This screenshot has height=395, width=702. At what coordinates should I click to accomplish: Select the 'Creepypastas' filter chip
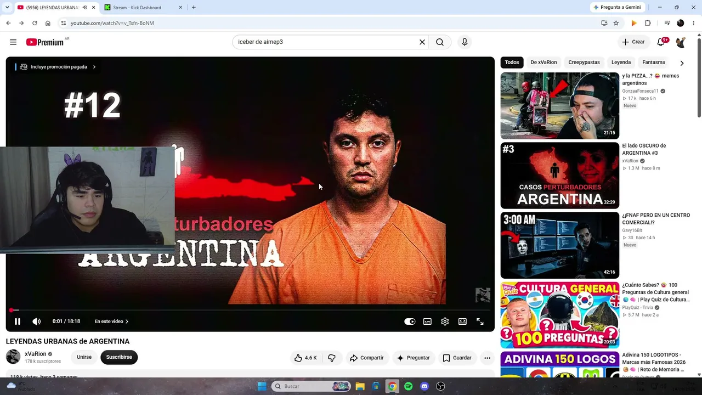coord(584,63)
